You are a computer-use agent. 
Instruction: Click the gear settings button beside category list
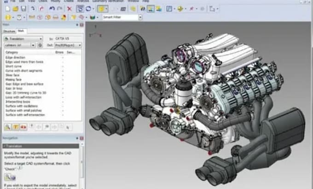coord(40,45)
